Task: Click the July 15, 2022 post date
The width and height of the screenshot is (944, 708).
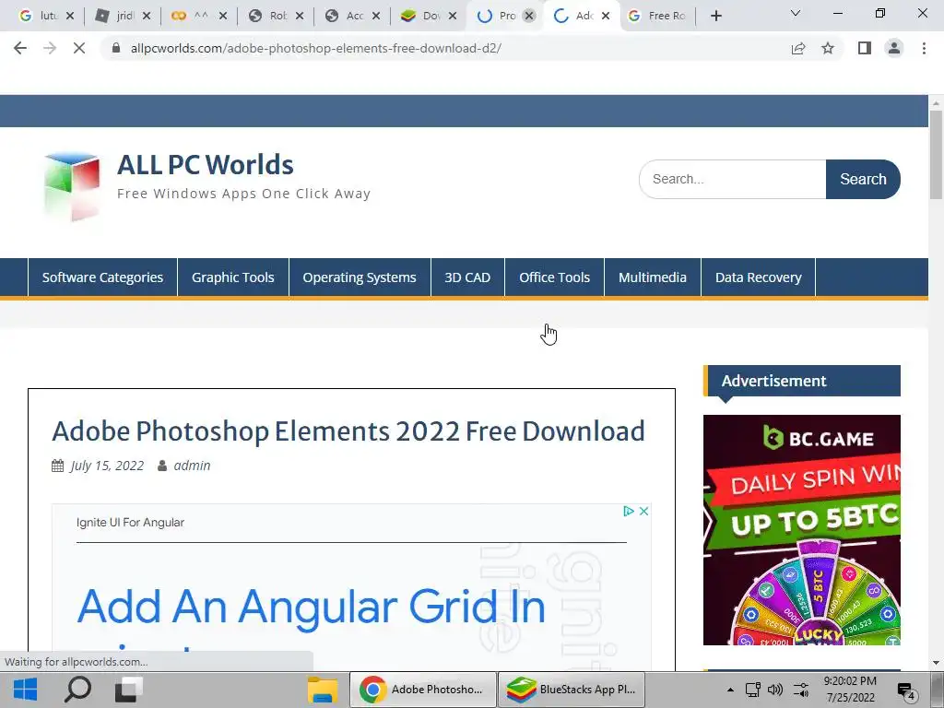Action: click(x=107, y=466)
